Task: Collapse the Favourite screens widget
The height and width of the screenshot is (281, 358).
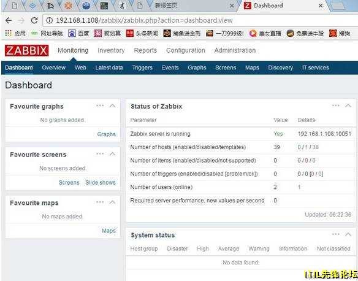Action: 112,154
